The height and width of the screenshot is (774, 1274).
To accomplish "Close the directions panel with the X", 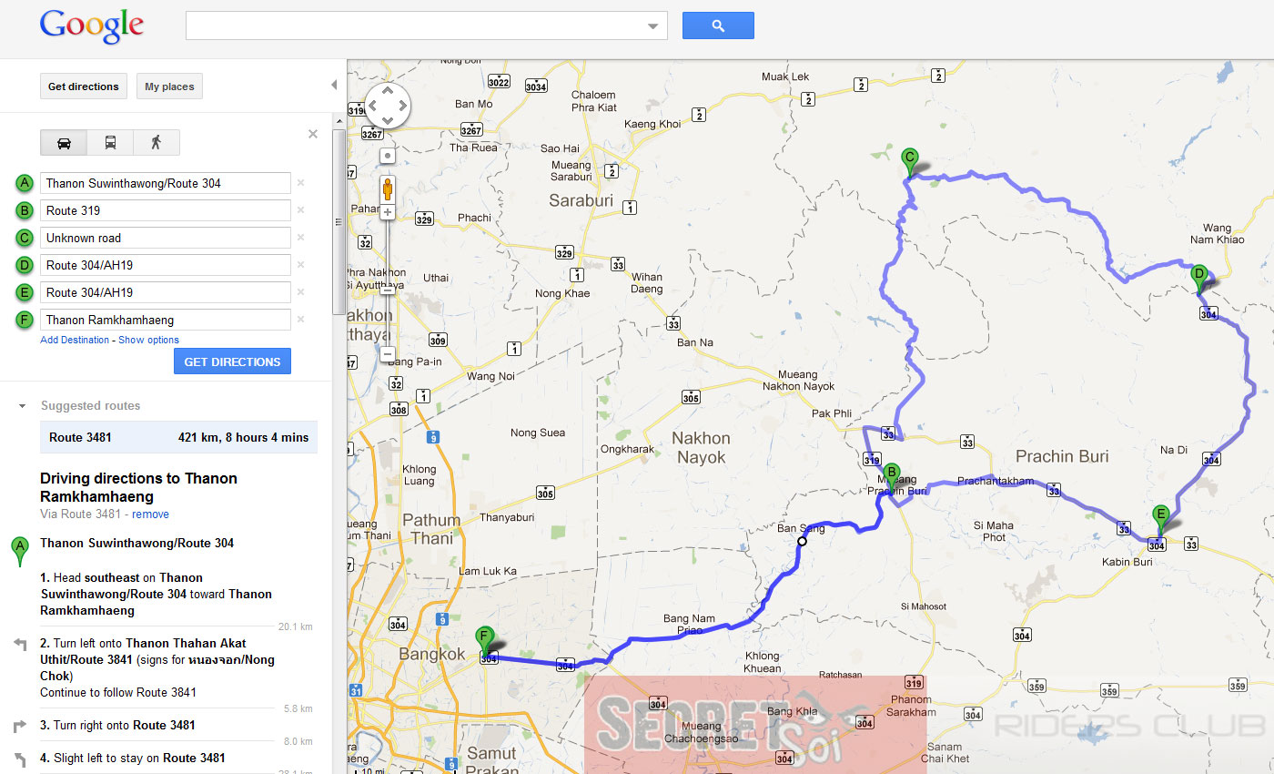I will [x=313, y=134].
